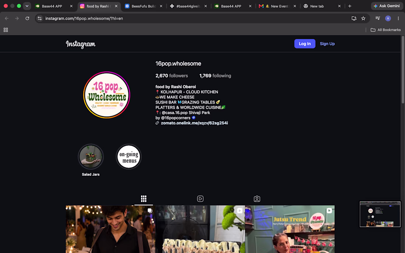Open a new tab with plus button
Image resolution: width=405 pixels, height=253 pixels.
(x=350, y=6)
